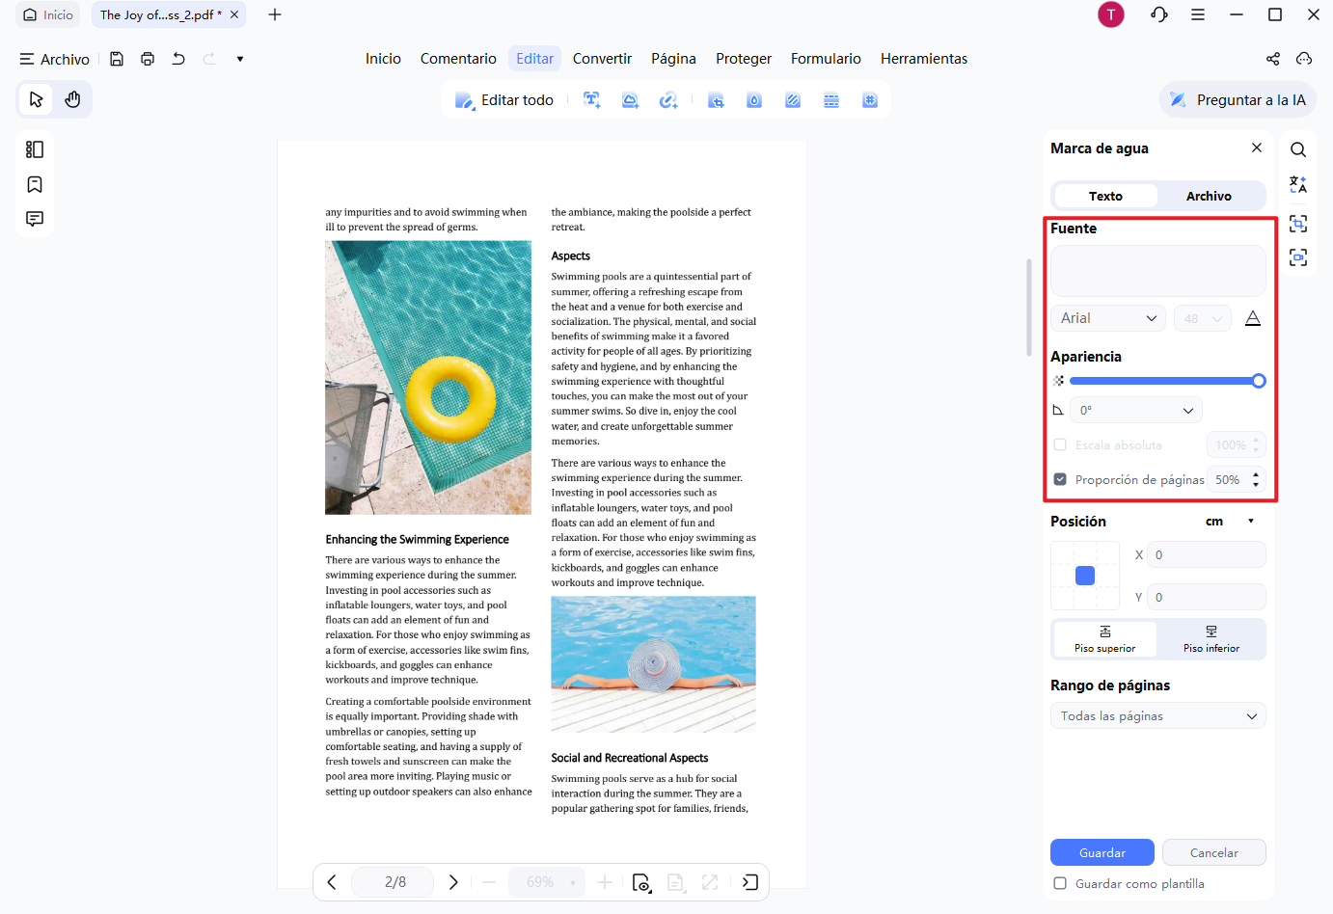Go to the next page arrow
The image size is (1333, 914).
tap(453, 882)
